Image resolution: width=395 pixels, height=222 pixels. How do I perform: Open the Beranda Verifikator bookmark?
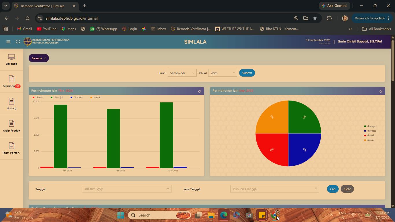point(191,29)
